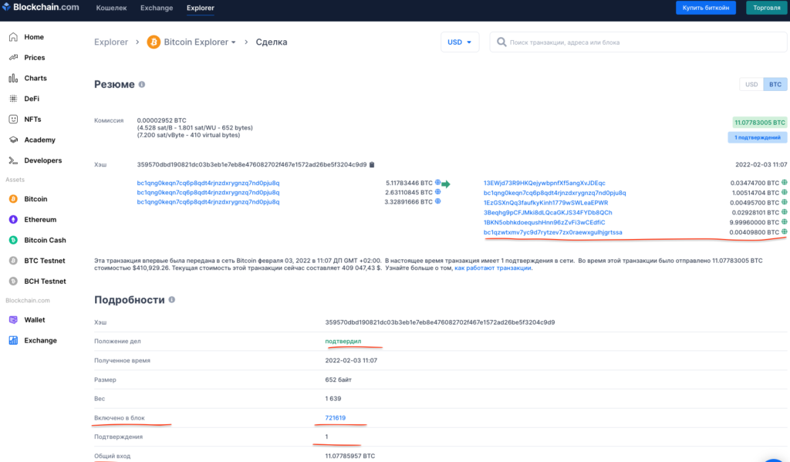Screen dimensions: 790x462
Task: Copy the transaction hash with clipboard icon
Action: [373, 165]
